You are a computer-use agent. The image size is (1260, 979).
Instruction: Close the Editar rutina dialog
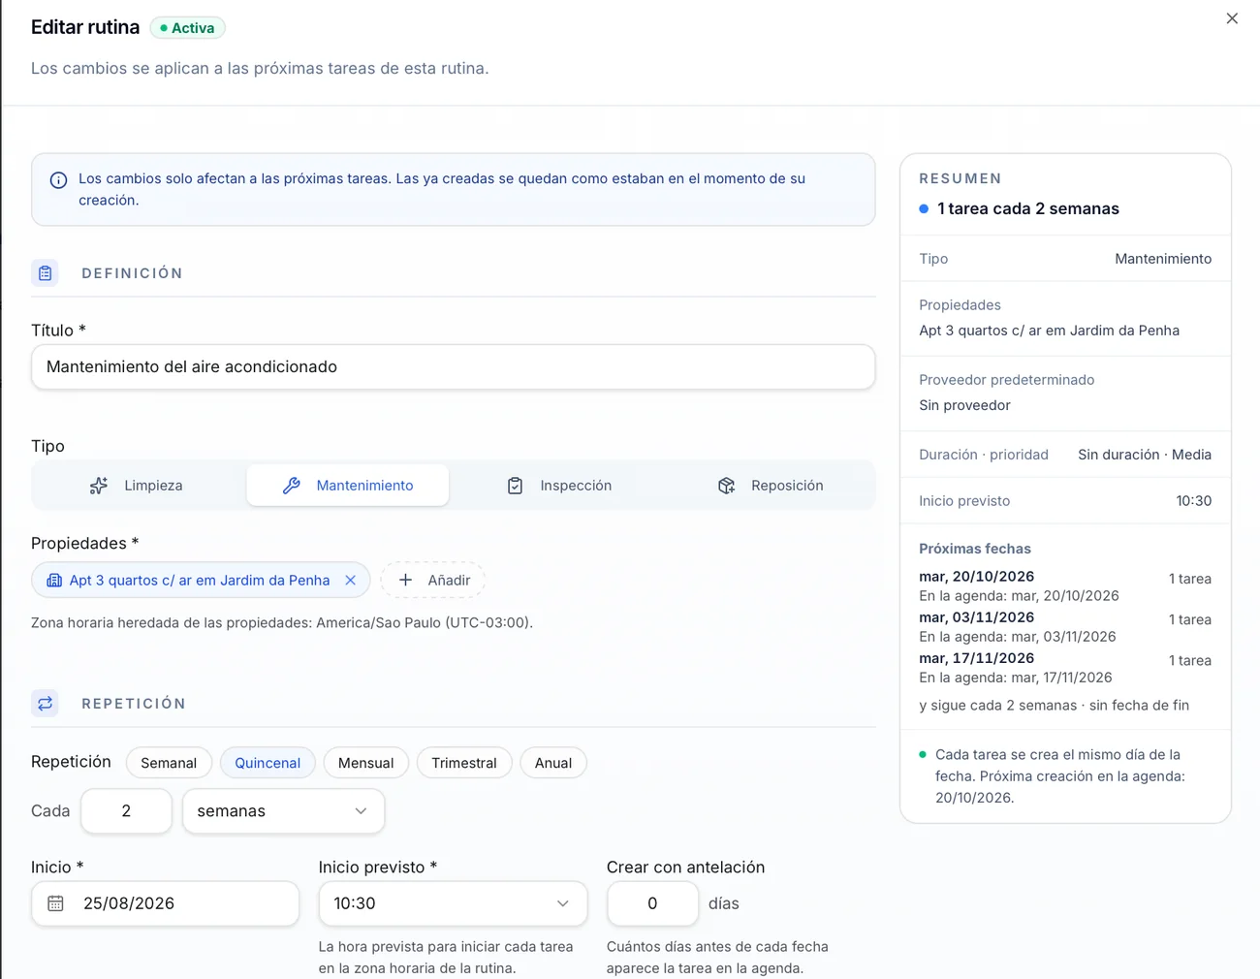tap(1232, 18)
